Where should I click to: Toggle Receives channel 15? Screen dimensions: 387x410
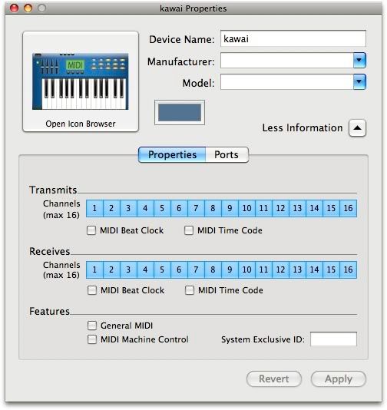click(331, 269)
